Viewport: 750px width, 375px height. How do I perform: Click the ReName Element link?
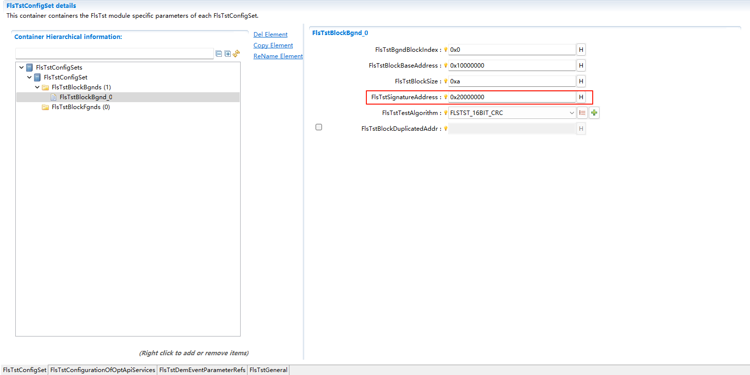(x=278, y=56)
